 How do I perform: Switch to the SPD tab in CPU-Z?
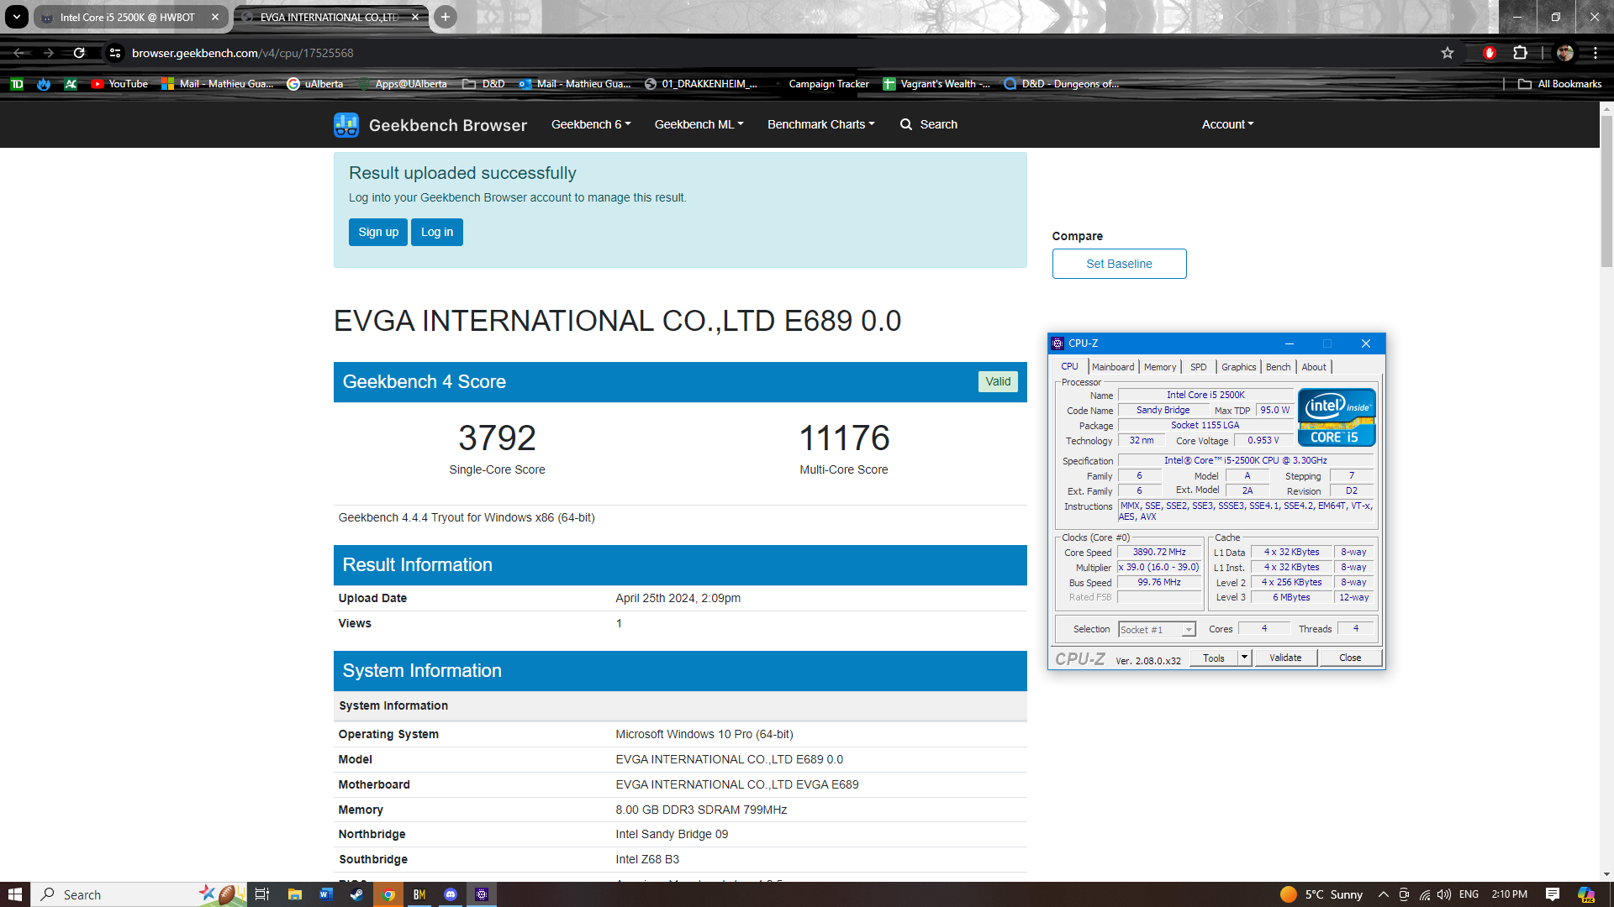coord(1199,367)
